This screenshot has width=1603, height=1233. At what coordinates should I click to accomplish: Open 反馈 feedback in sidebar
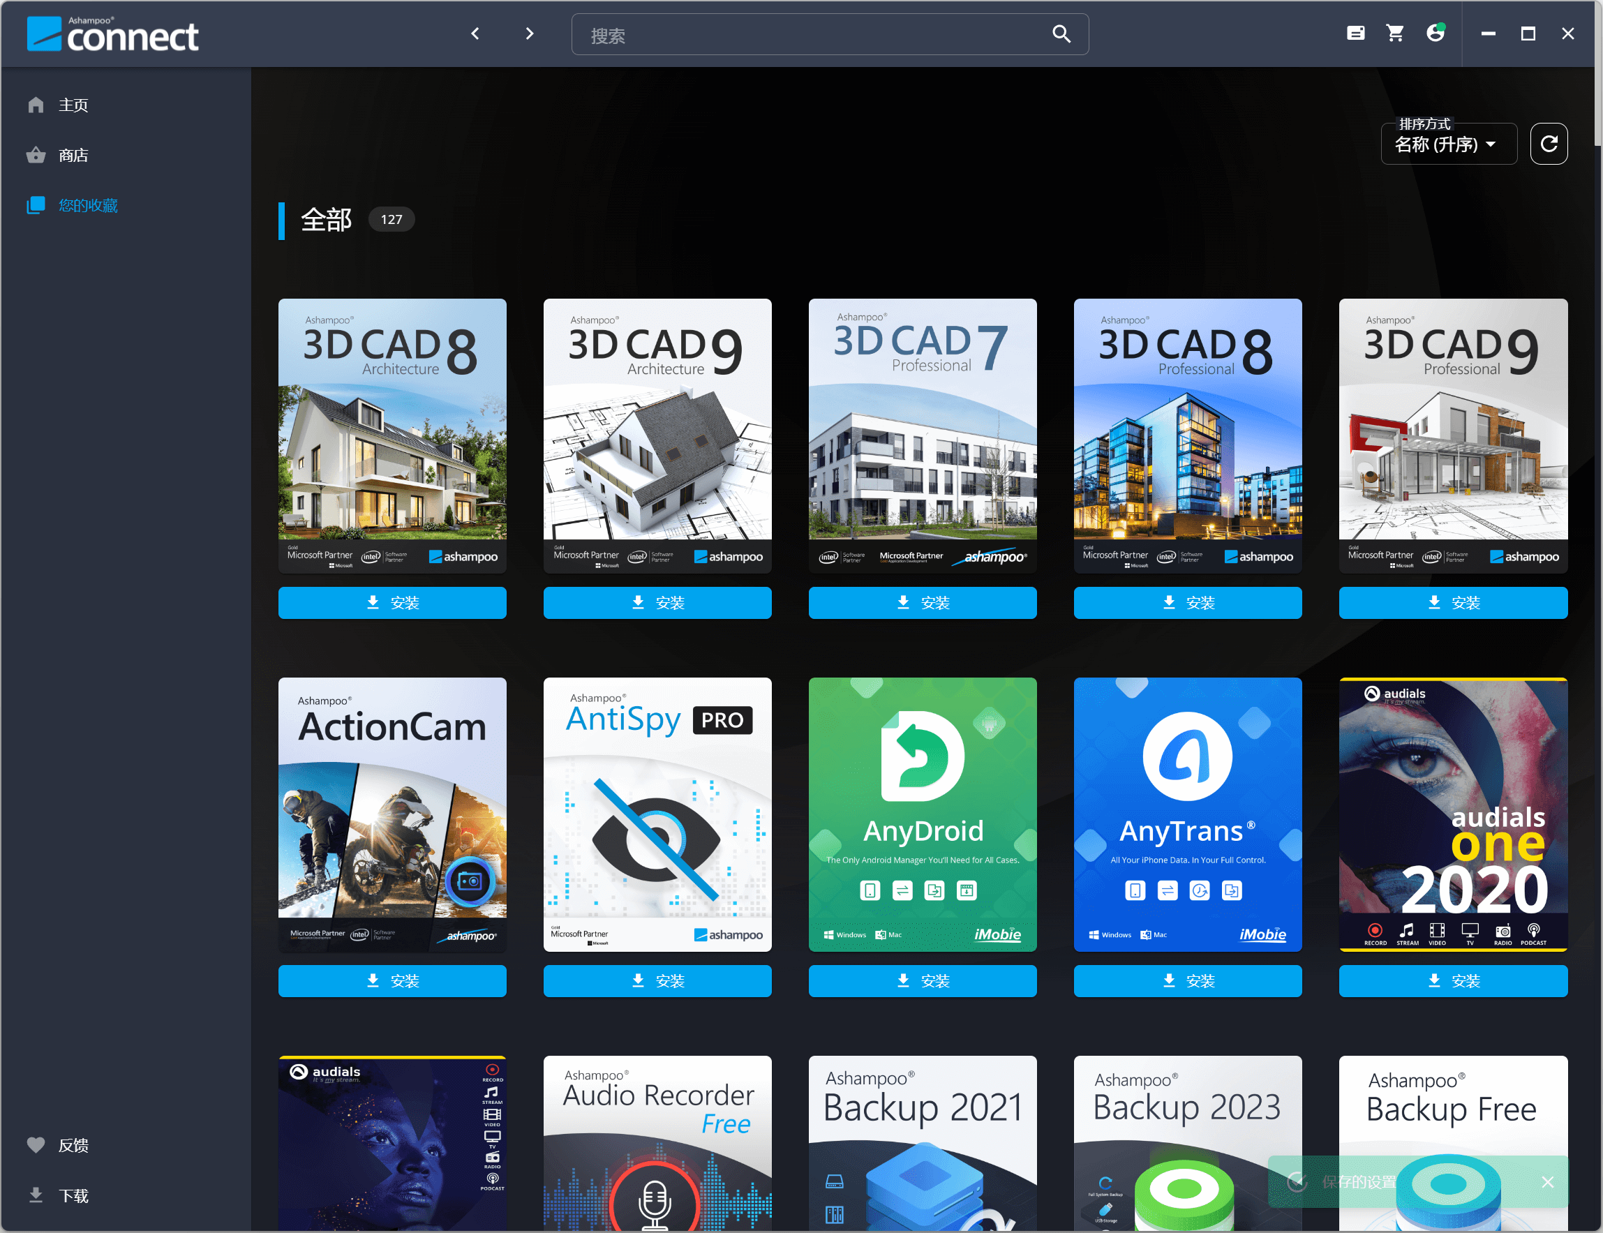pos(73,1145)
